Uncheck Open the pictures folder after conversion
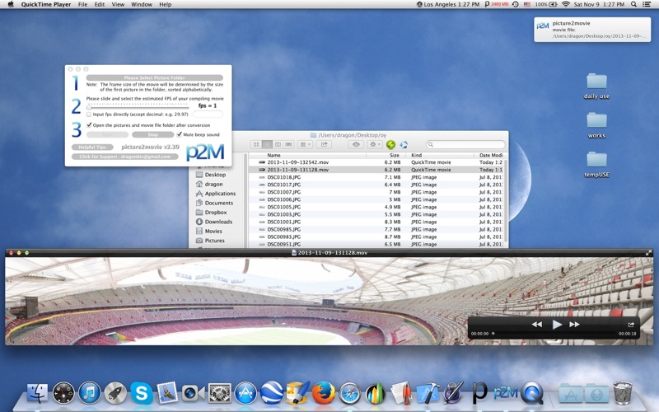Screen dimensions: 659x412 [x=89, y=125]
